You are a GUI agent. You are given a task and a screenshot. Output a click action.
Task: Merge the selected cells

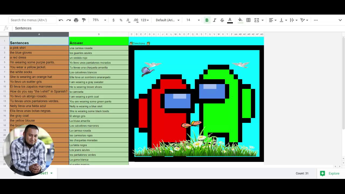click(x=257, y=20)
